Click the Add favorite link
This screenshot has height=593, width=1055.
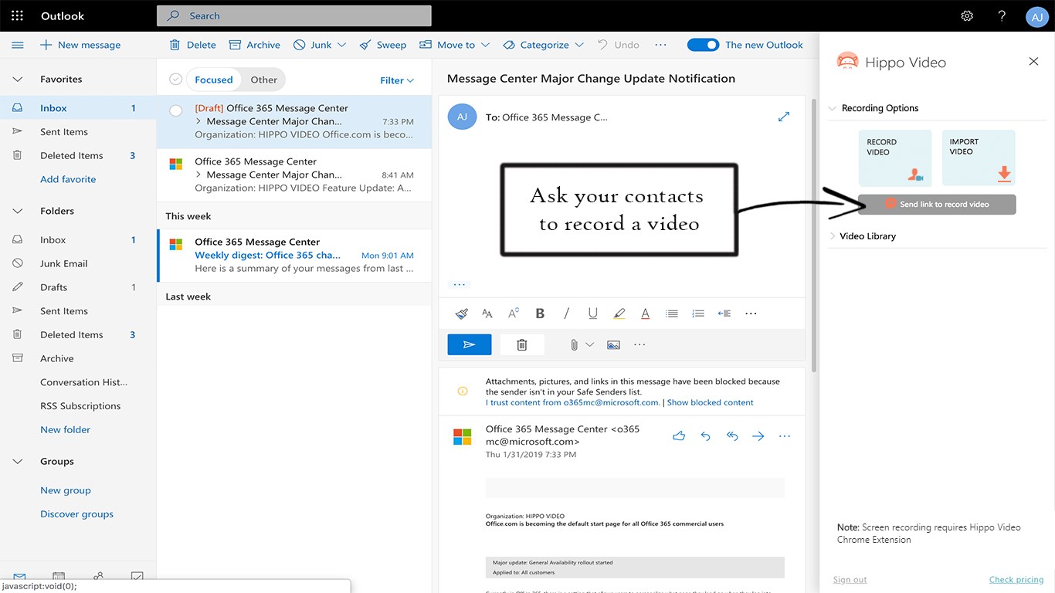coord(68,179)
